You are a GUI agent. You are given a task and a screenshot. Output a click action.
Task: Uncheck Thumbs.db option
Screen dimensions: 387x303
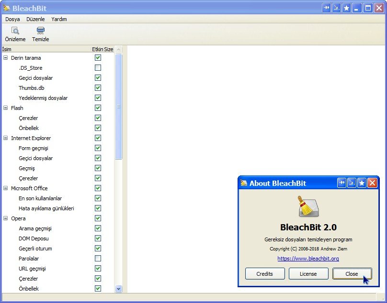[98, 87]
